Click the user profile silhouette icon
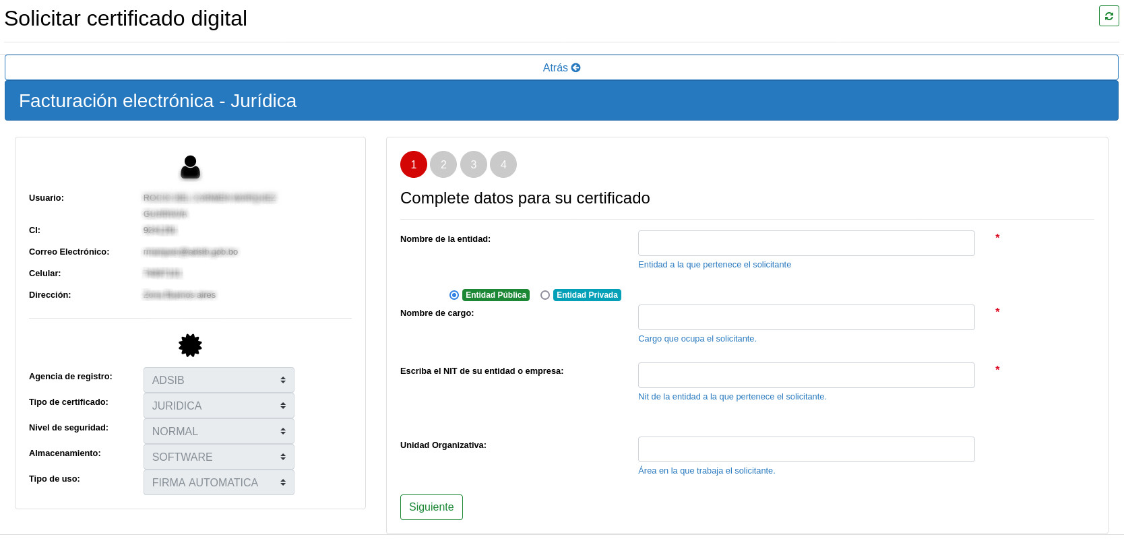 pyautogui.click(x=191, y=167)
